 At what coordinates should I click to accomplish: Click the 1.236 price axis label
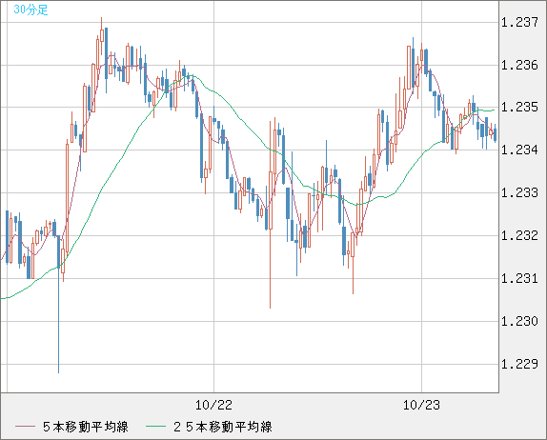point(519,65)
